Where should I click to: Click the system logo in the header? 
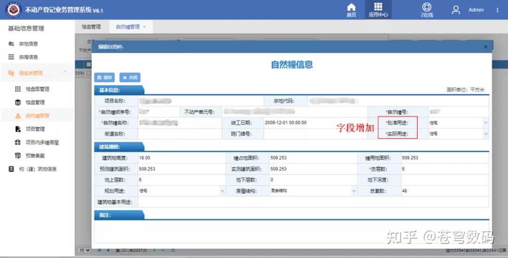[x=13, y=10]
